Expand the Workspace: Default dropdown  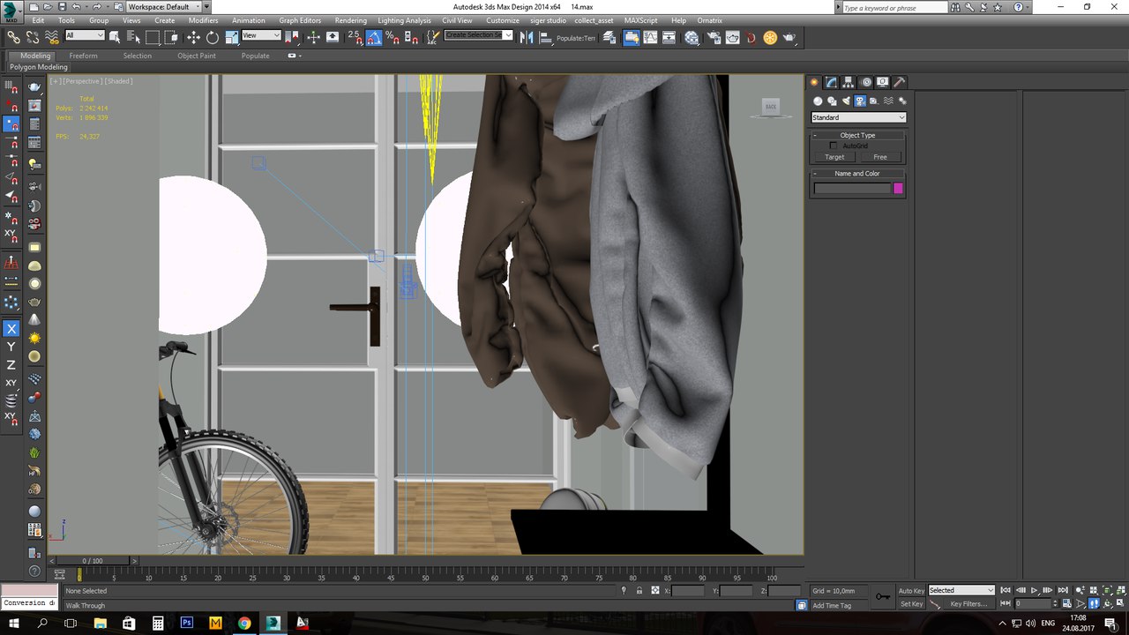(163, 7)
